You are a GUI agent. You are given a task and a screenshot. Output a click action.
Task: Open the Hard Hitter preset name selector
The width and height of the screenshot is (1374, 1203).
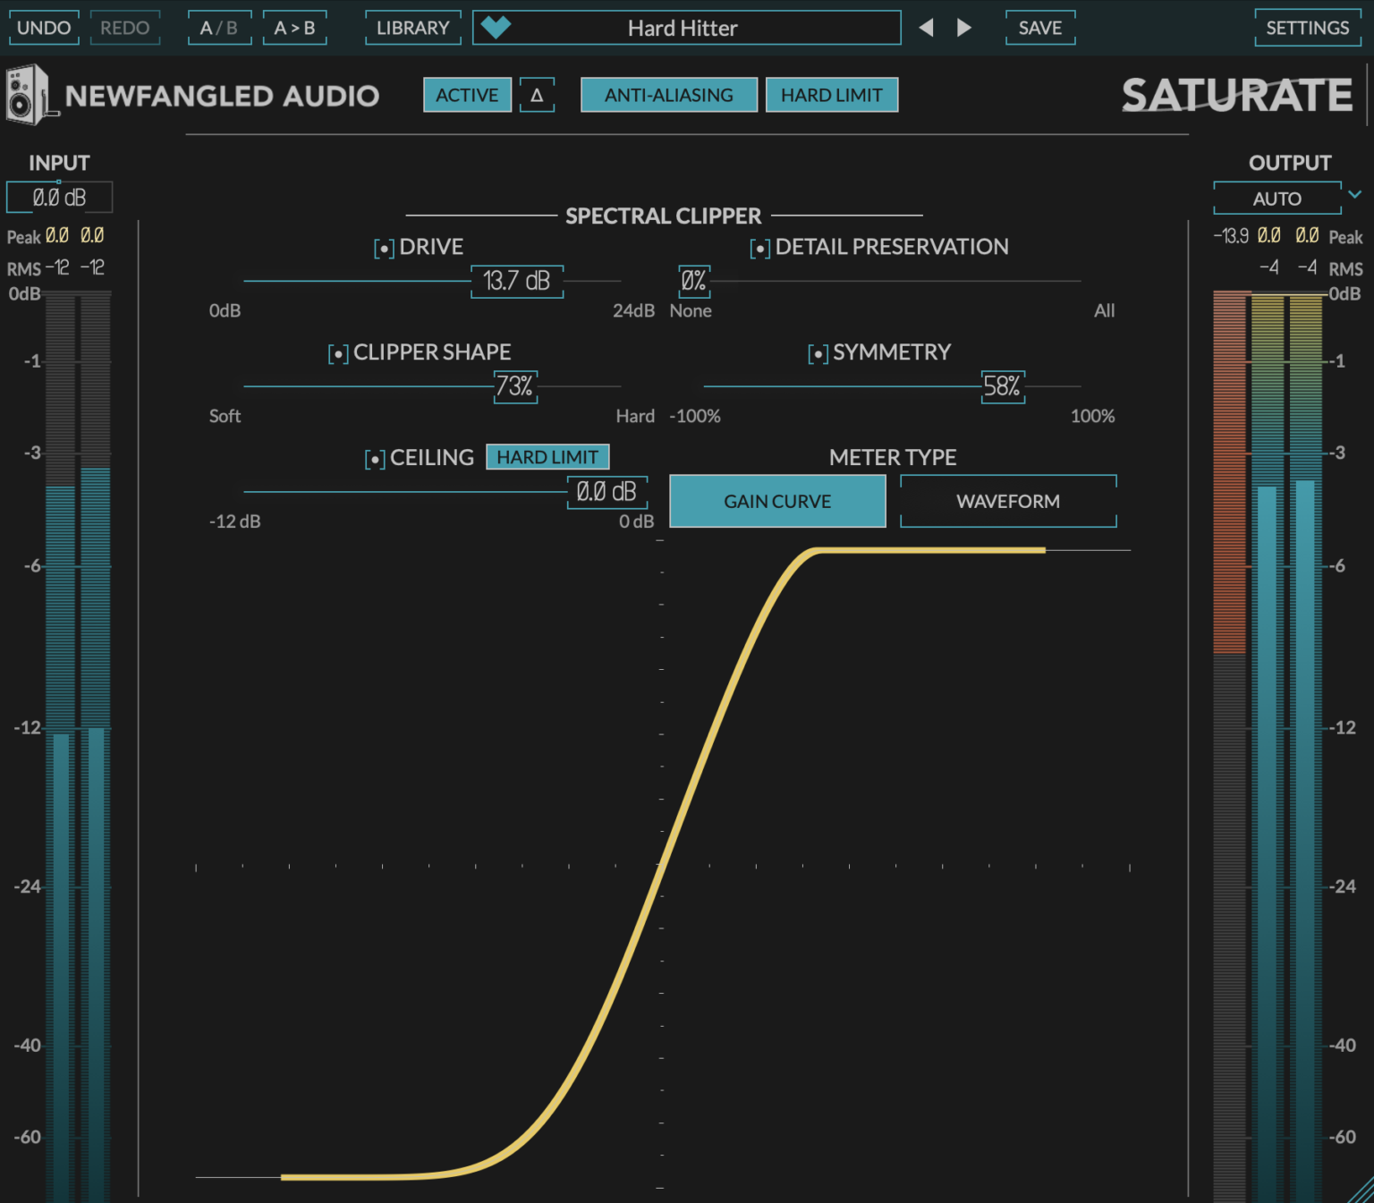pyautogui.click(x=685, y=28)
